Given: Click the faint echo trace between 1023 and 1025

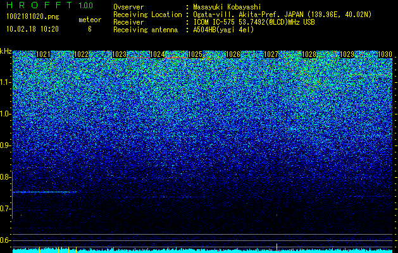Looking at the screenshot, I should tap(166, 197).
